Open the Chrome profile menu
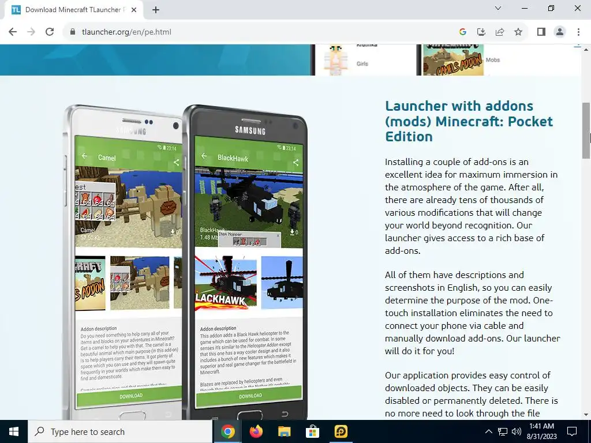Viewport: 591px width, 443px height. pyautogui.click(x=560, y=32)
